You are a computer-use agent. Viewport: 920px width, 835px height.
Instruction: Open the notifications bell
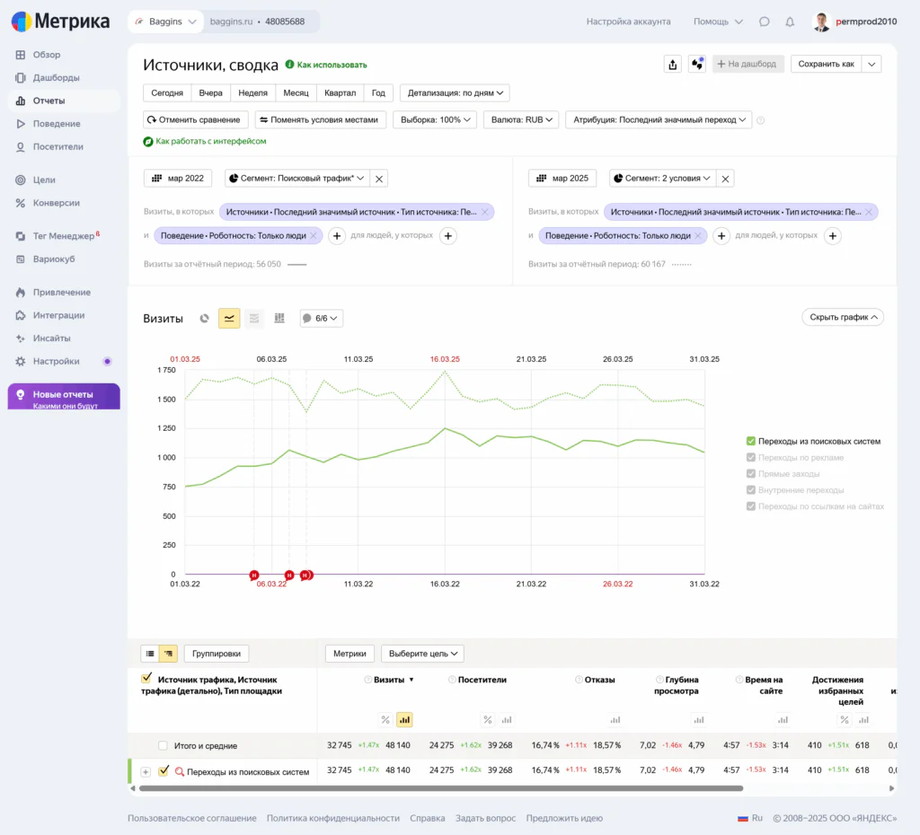(x=790, y=22)
